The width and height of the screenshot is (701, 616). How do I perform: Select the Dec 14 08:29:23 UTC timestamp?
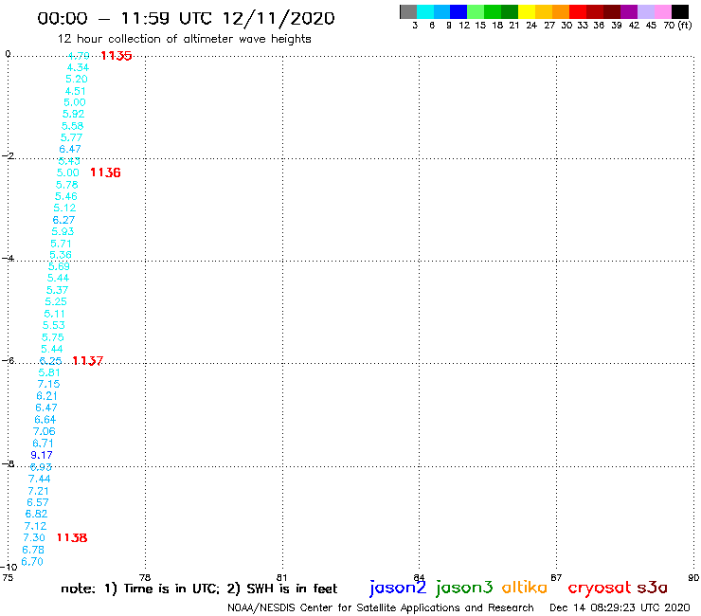tap(620, 607)
